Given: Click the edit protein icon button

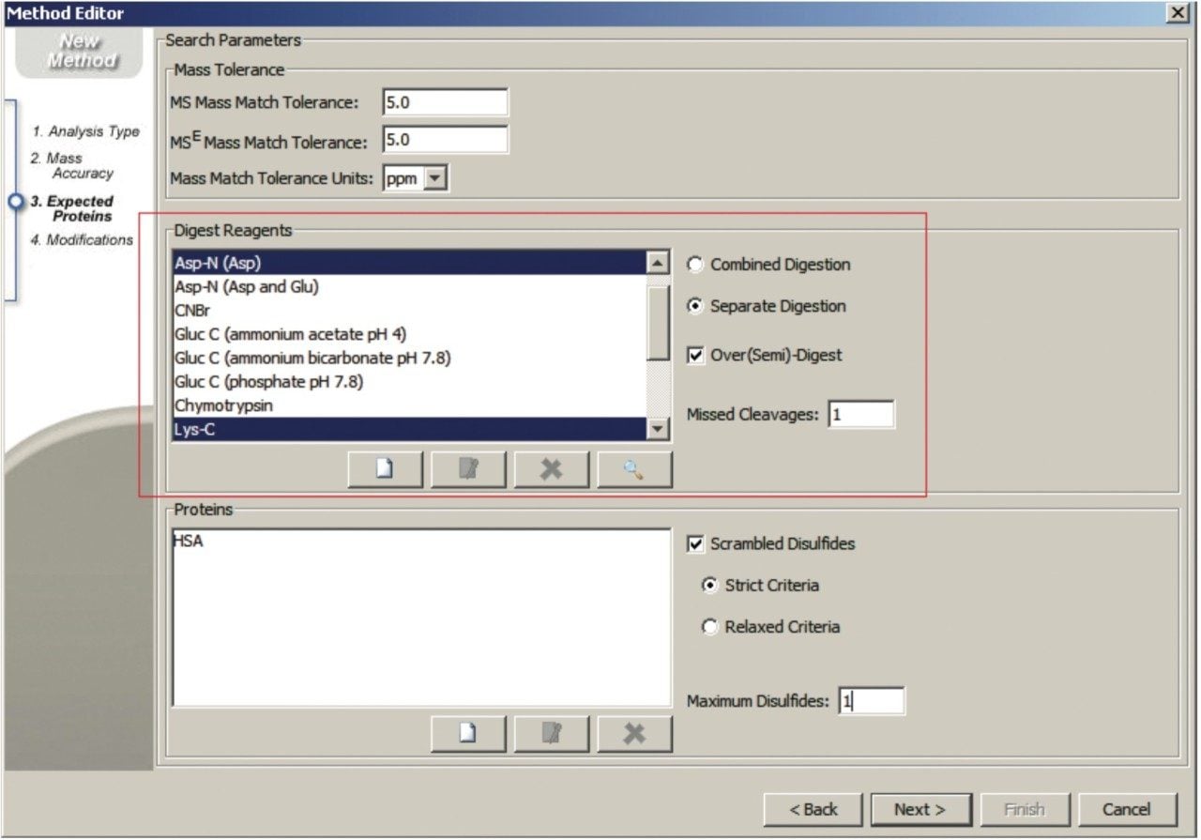Looking at the screenshot, I should point(552,734).
